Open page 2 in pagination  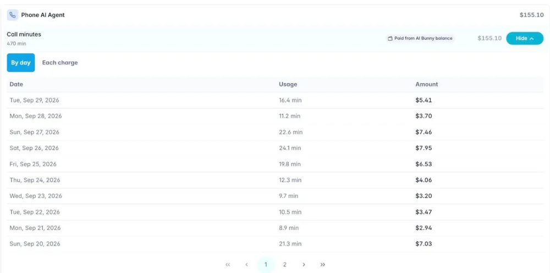(x=284, y=265)
